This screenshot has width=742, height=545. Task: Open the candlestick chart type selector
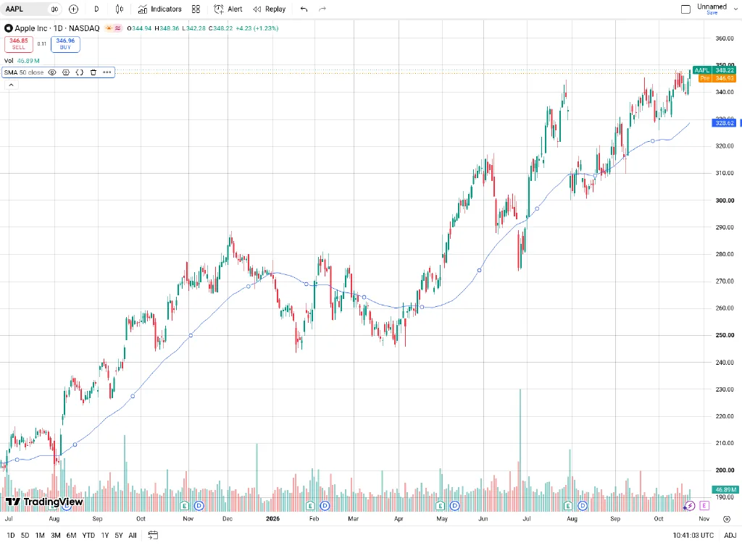pos(120,9)
